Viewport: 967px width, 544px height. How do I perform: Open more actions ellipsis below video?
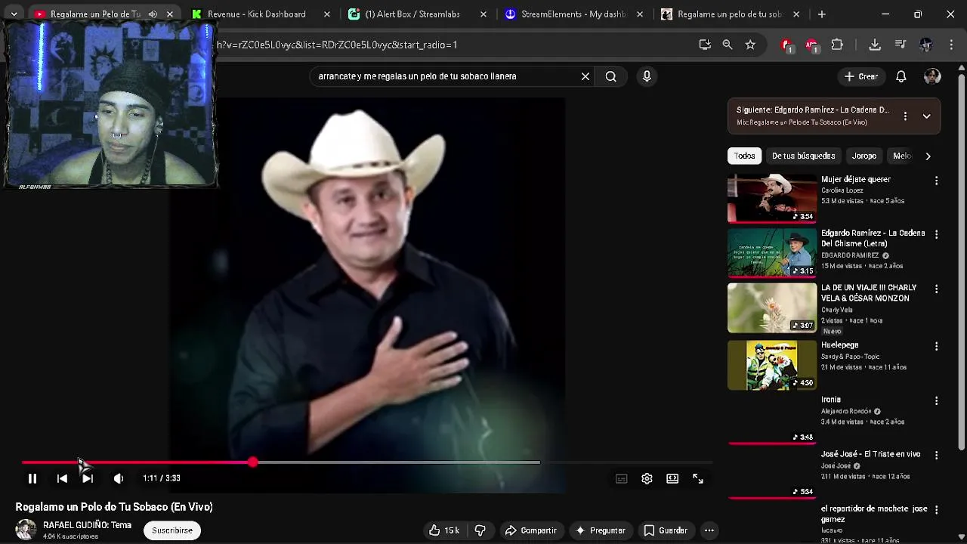[x=709, y=530]
